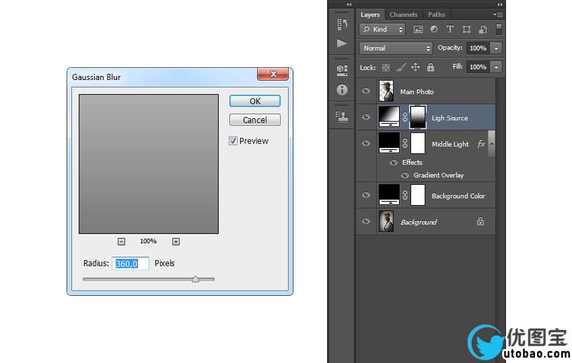Collapse the icon dock double arrows
Viewport: 572px width, 363px height.
click(x=349, y=5)
